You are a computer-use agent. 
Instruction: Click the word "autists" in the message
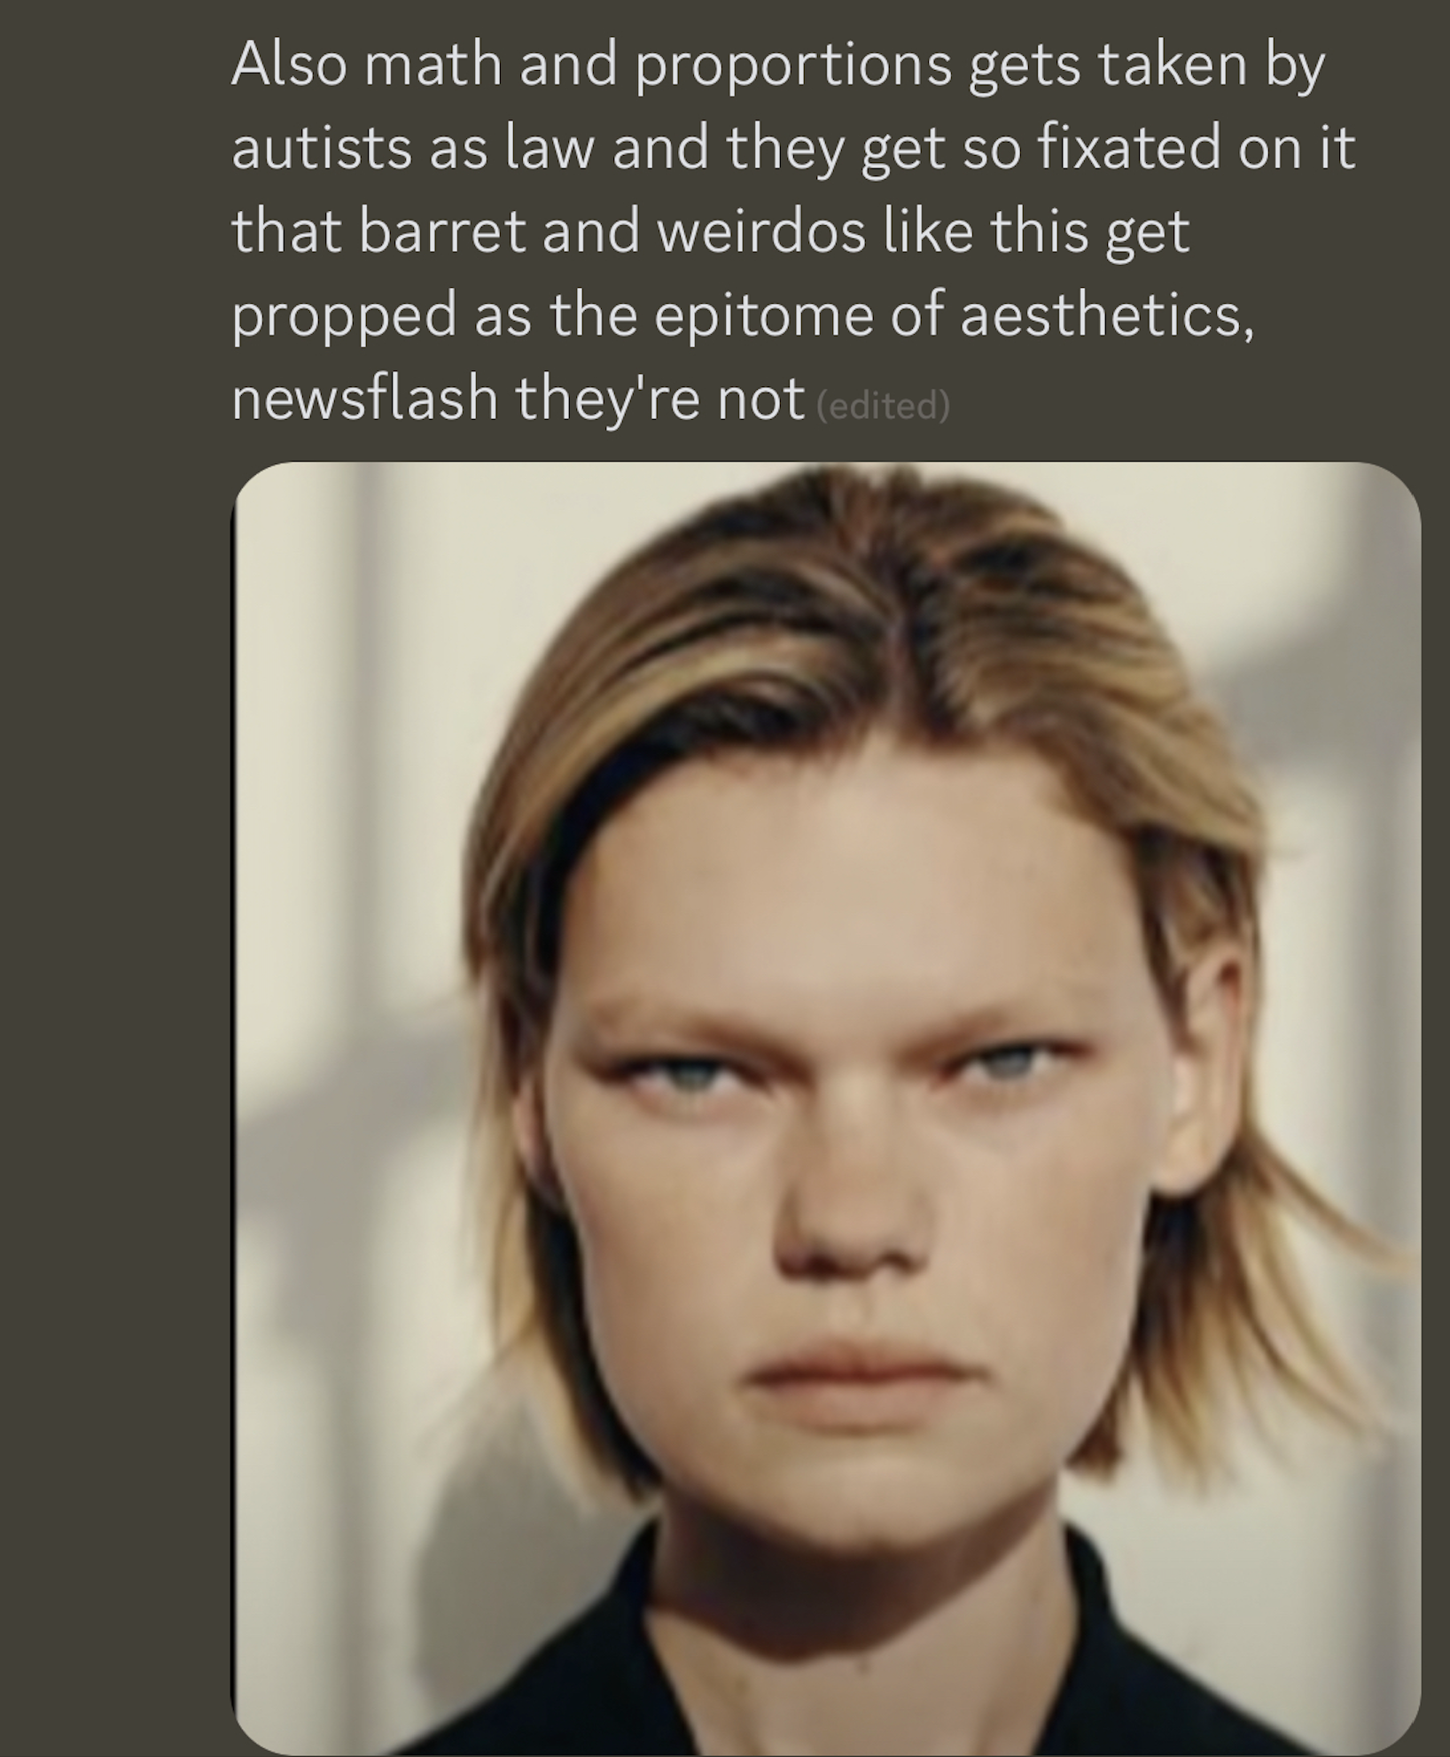click(321, 149)
